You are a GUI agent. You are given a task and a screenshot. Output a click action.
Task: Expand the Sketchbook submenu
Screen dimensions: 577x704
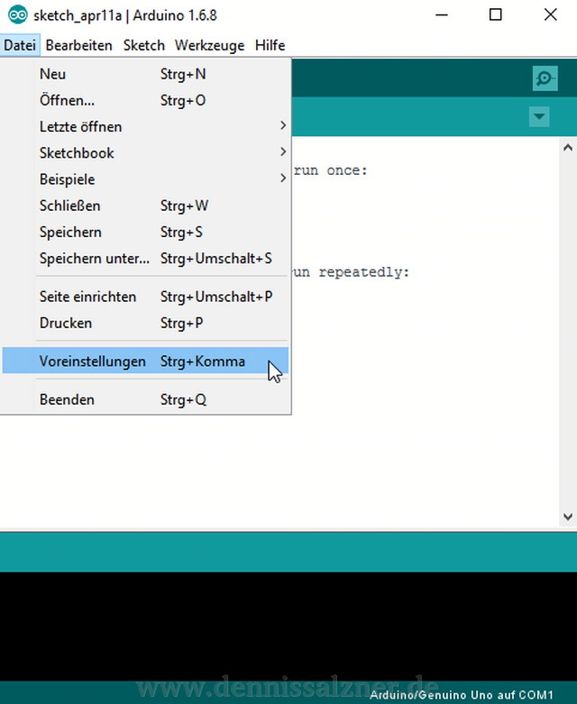click(145, 153)
